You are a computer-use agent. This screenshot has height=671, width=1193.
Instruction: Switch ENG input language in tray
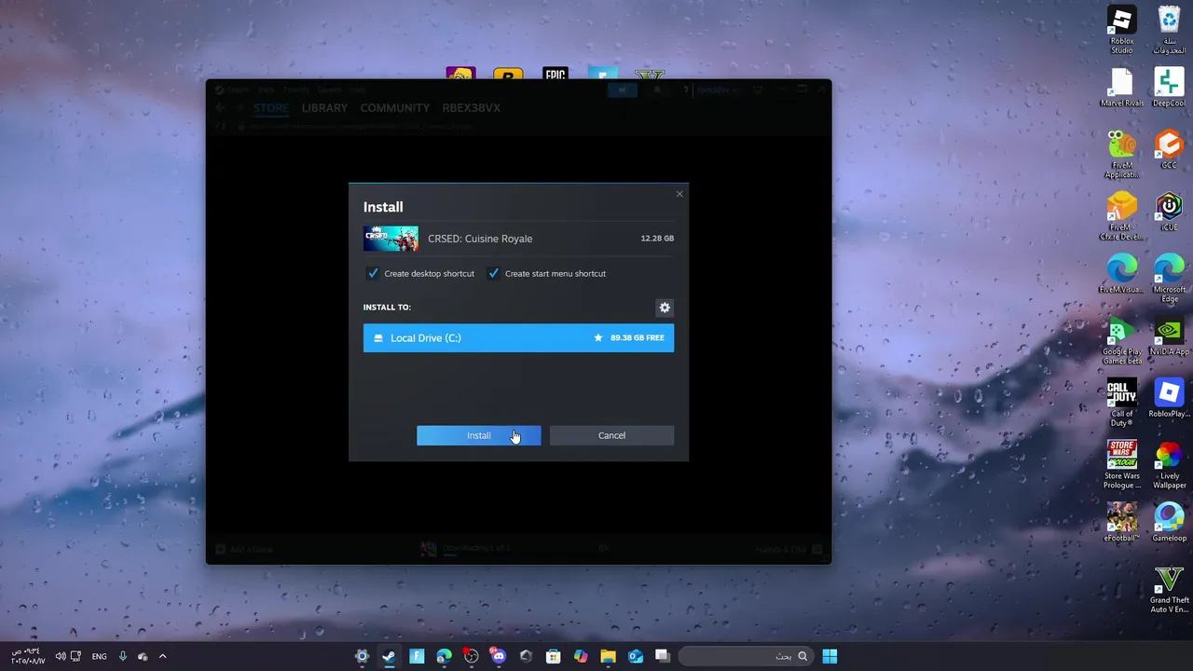[99, 656]
